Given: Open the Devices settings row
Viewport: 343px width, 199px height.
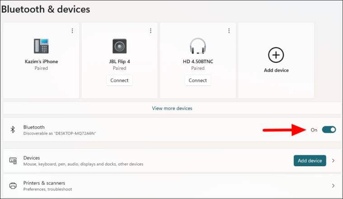Looking at the screenshot, I should [x=172, y=161].
